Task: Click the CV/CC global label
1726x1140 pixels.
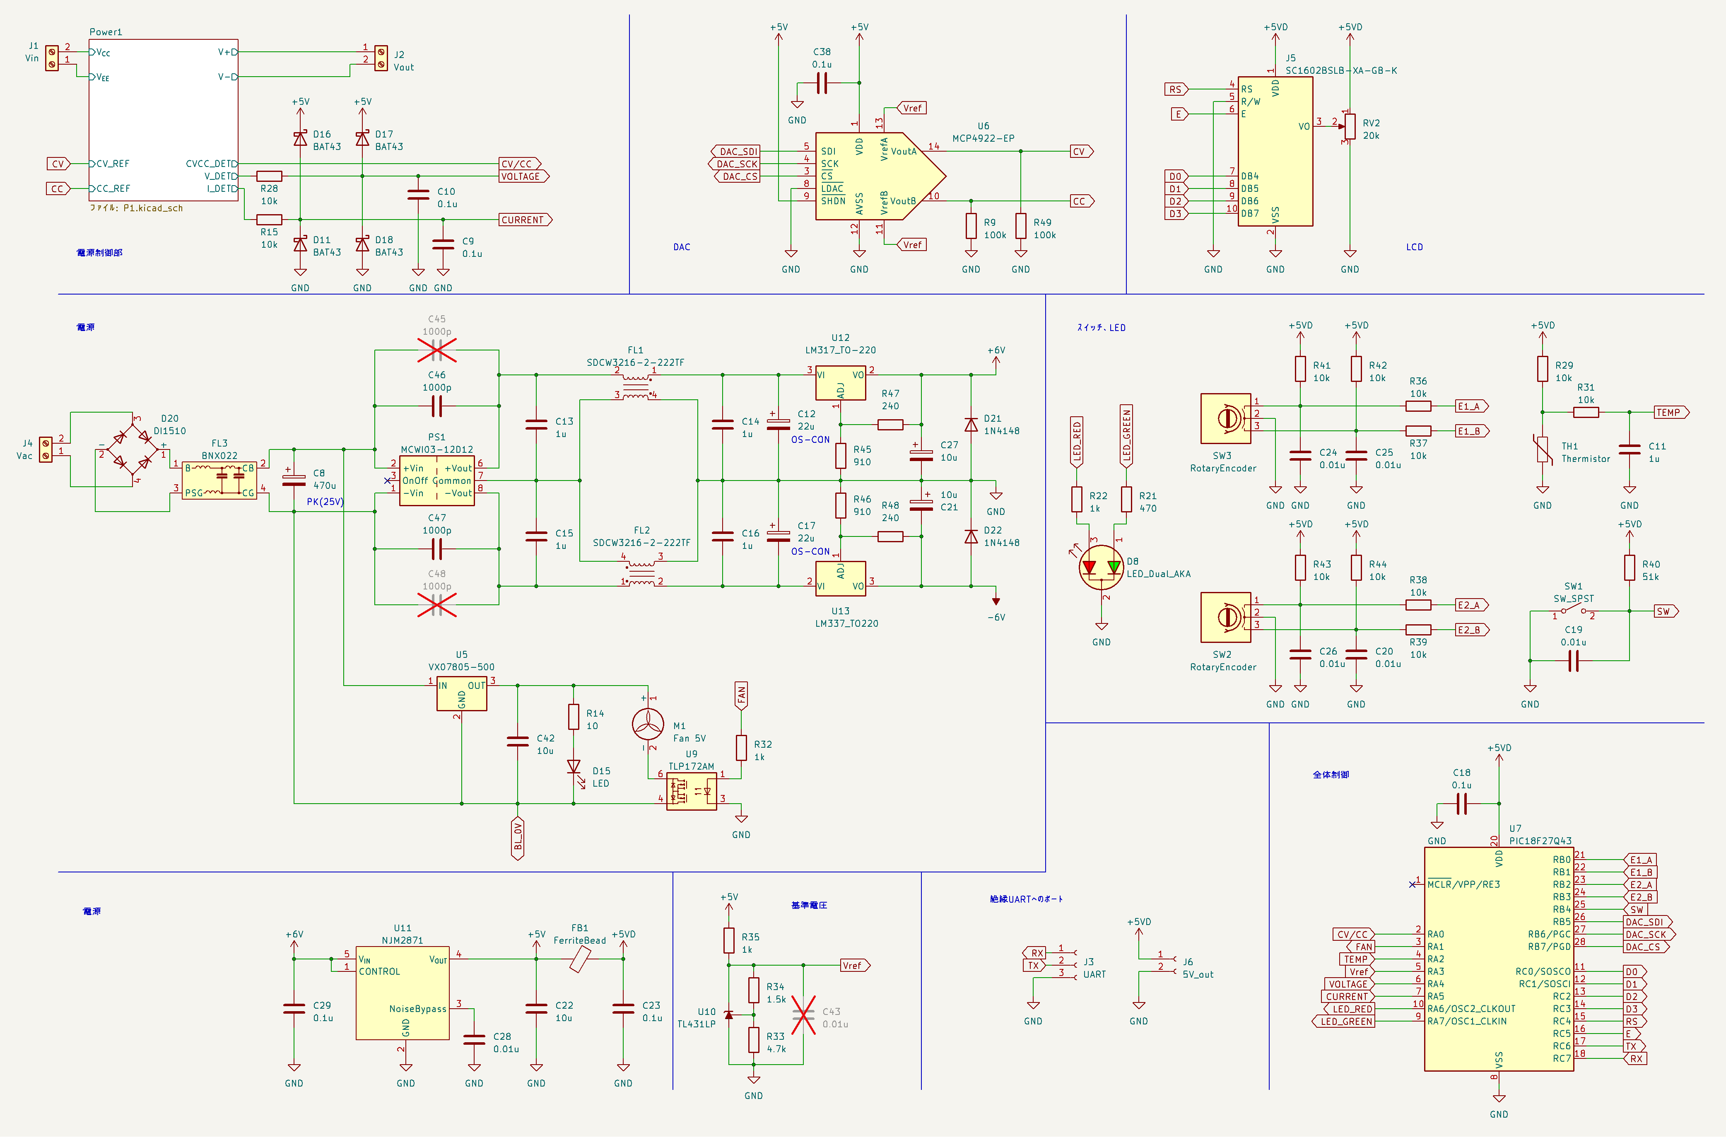Action: (521, 164)
